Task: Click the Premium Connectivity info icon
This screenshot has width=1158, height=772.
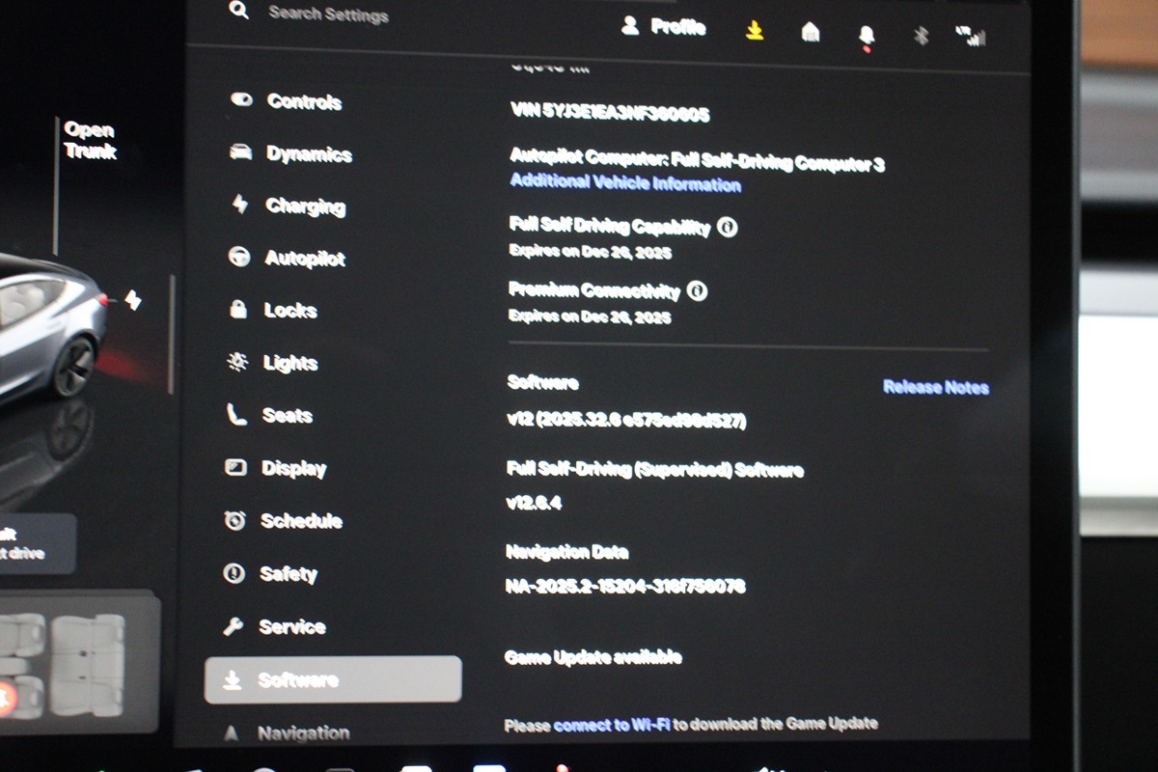Action: tap(697, 290)
